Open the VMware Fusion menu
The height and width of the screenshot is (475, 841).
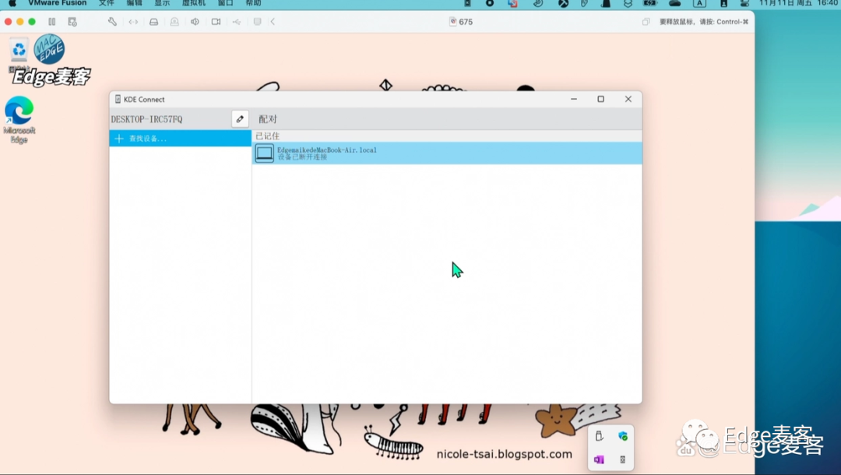coord(58,3)
